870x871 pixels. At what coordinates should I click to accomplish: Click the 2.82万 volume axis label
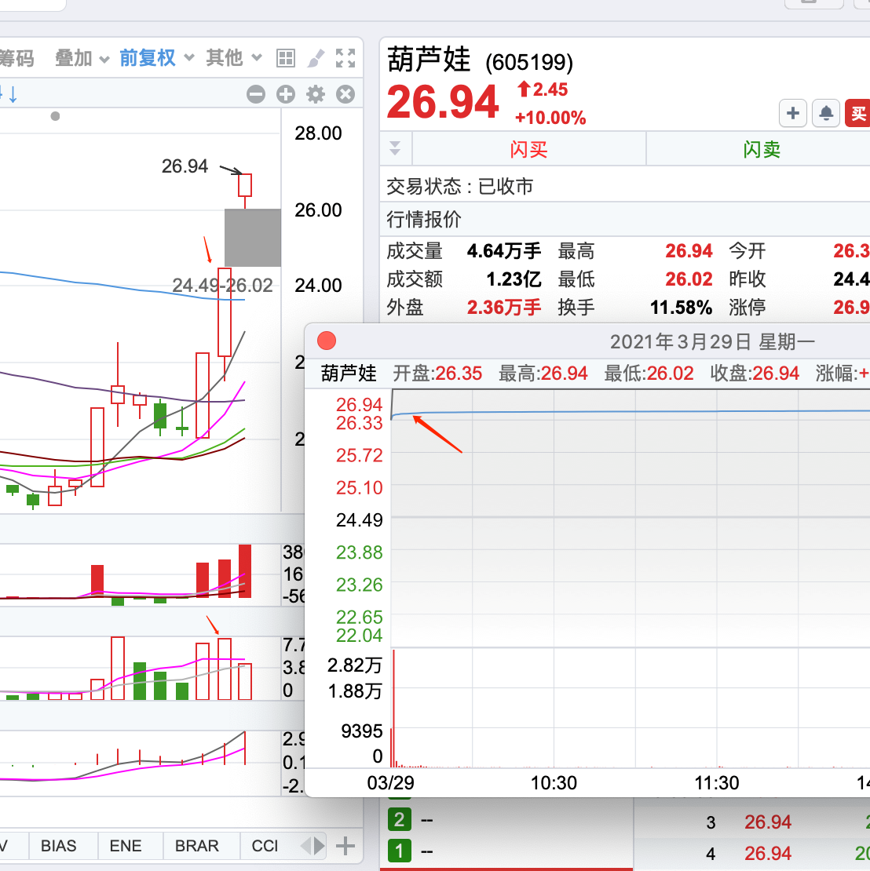[x=355, y=665]
